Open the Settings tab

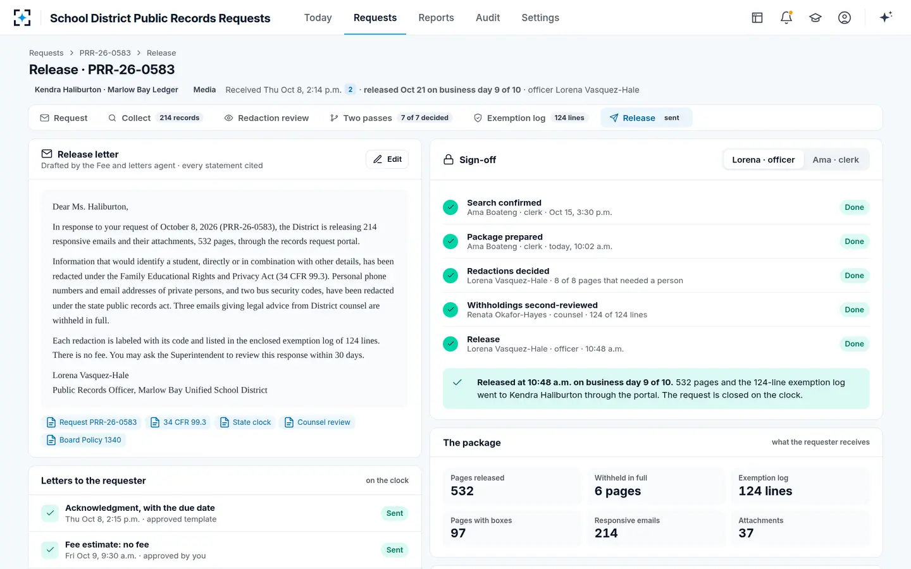[540, 18]
